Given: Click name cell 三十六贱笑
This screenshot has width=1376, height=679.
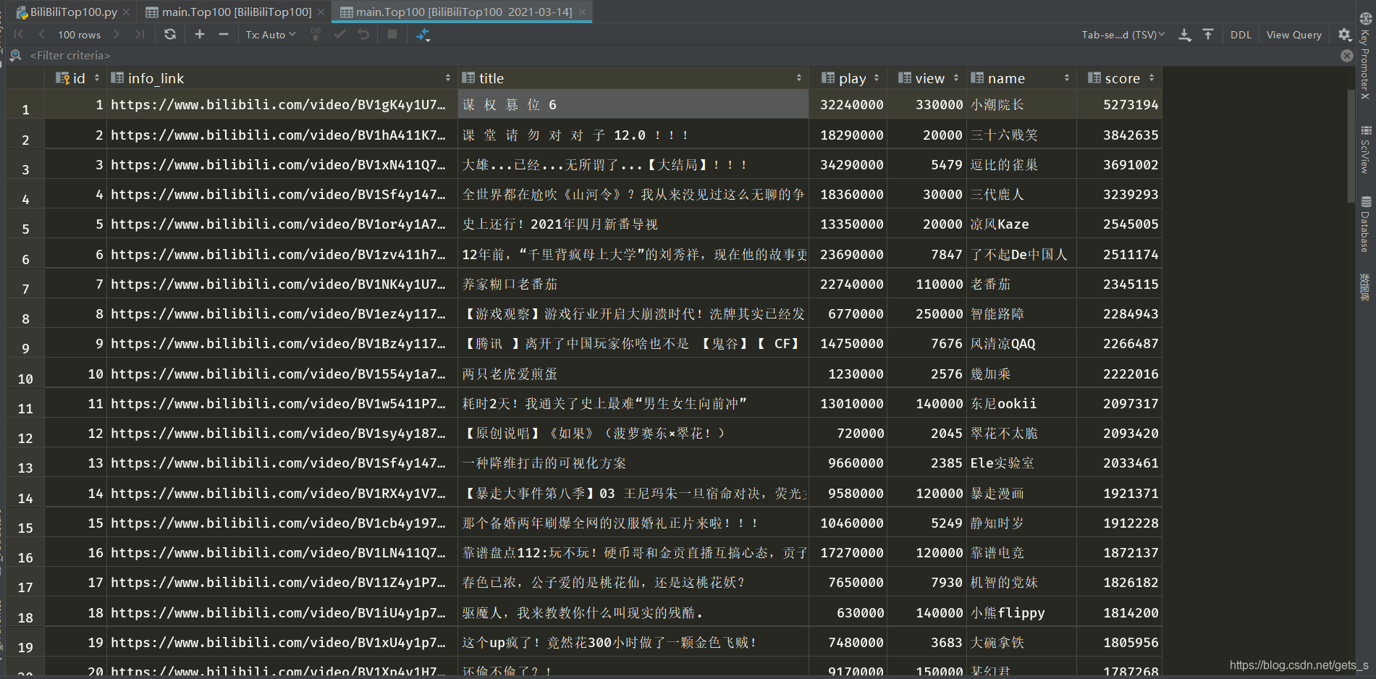Looking at the screenshot, I should 1021,135.
